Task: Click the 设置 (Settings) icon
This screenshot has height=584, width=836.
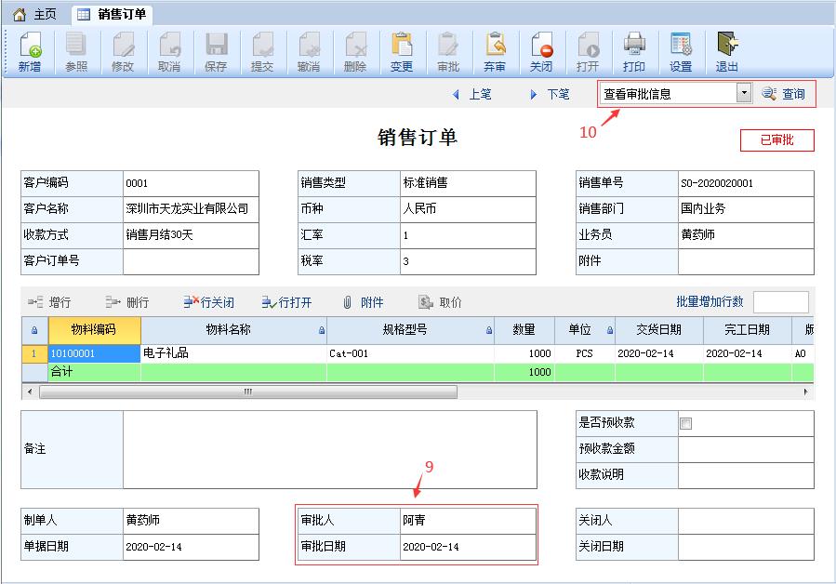Action: pos(681,50)
